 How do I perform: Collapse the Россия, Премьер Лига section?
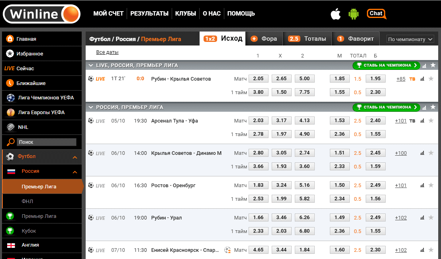click(x=91, y=107)
